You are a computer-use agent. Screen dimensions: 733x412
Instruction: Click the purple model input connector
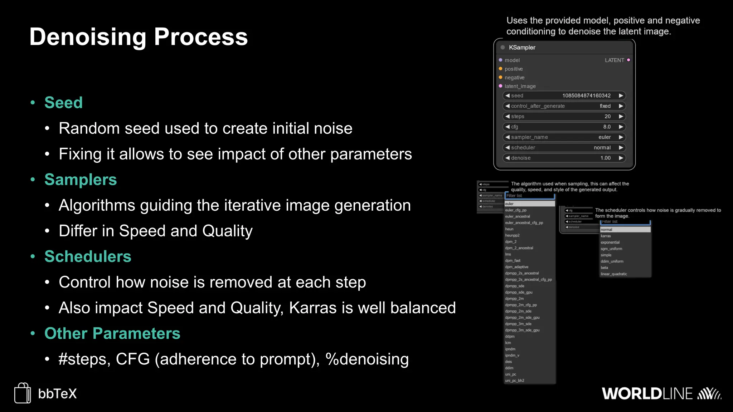tap(500, 60)
